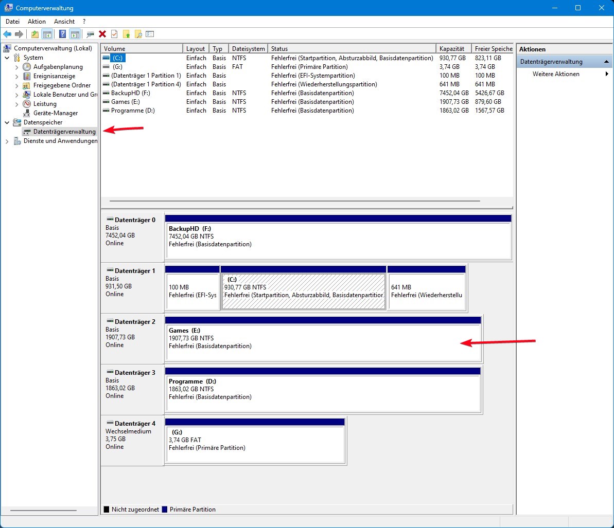Image resolution: width=614 pixels, height=528 pixels.
Task: Click the checklist settings toolbar icon
Action: coord(150,34)
